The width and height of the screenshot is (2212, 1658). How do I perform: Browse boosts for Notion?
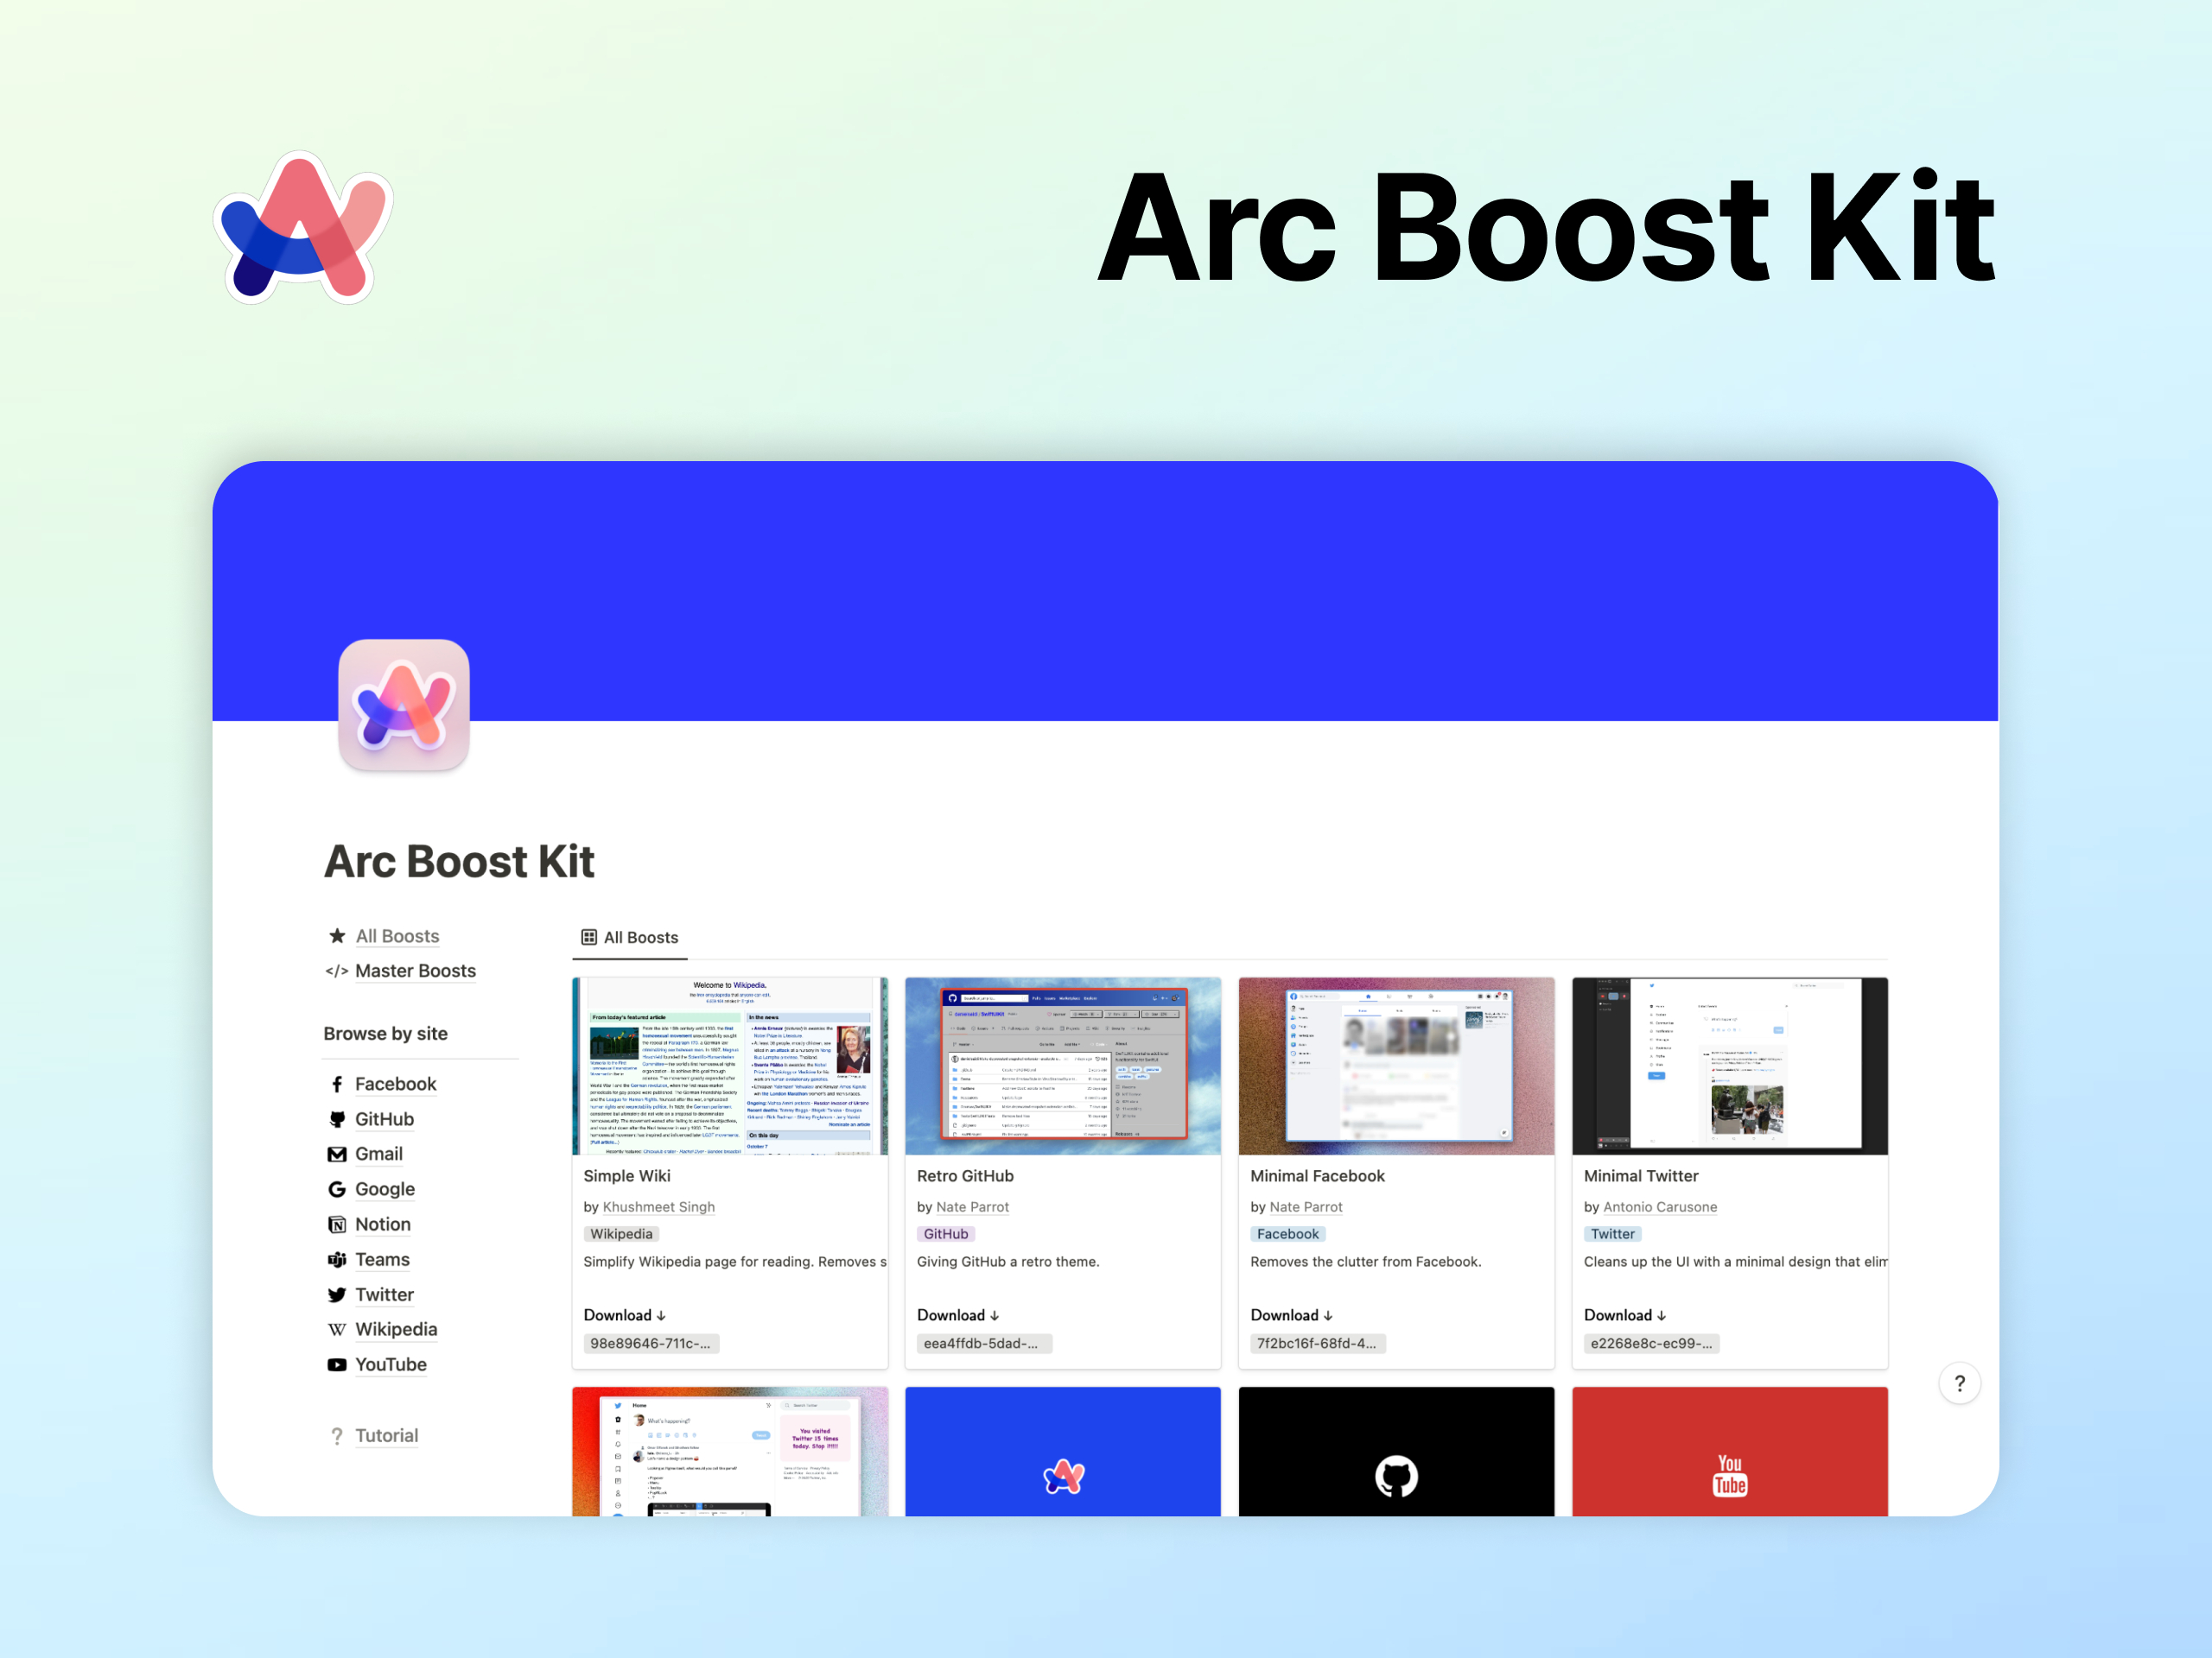(383, 1225)
